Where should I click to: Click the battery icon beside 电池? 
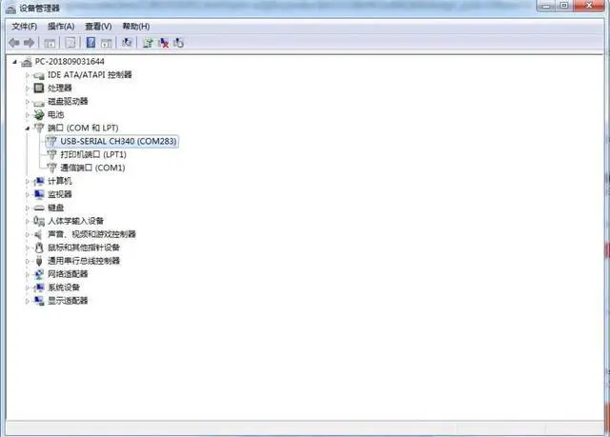39,114
